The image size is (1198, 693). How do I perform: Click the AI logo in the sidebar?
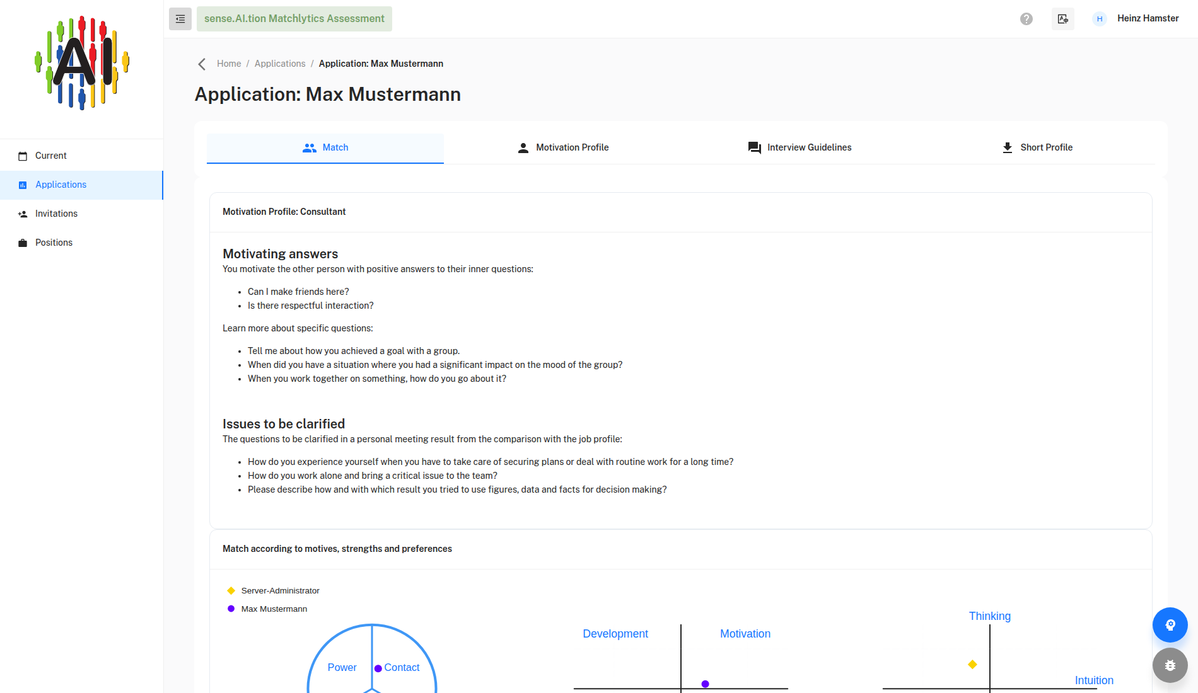click(x=82, y=63)
